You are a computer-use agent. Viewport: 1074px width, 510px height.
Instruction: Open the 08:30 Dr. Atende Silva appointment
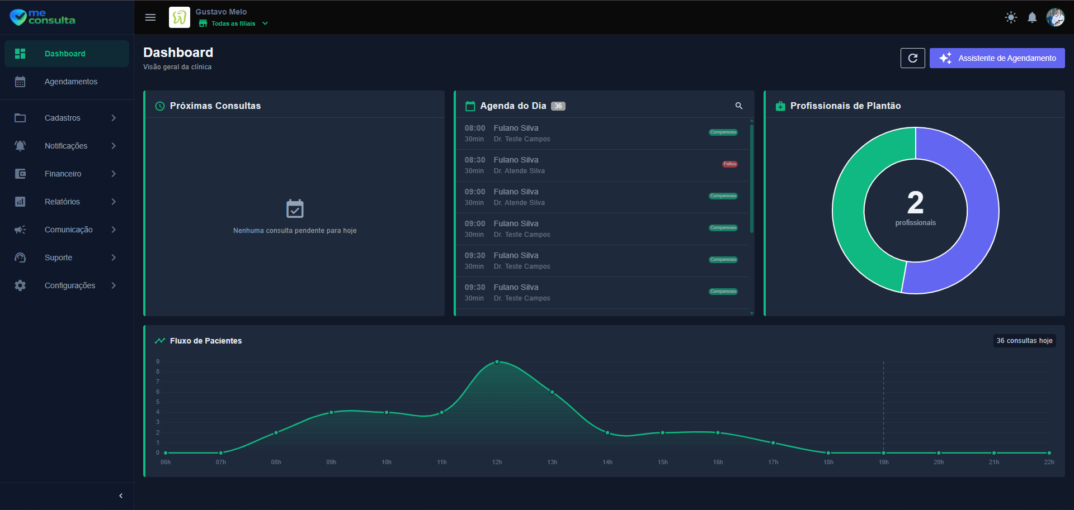click(x=602, y=165)
